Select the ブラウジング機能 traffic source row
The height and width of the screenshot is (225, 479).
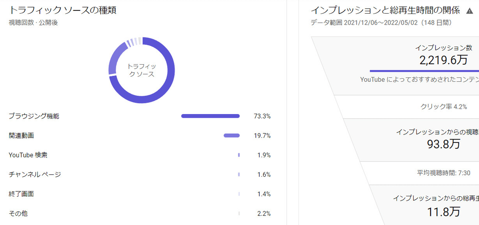[34, 116]
